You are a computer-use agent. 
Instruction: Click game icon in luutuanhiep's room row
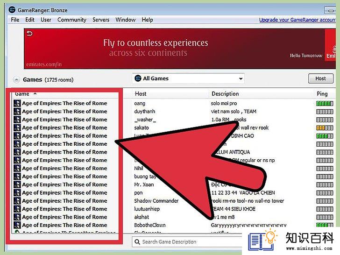click(17, 209)
